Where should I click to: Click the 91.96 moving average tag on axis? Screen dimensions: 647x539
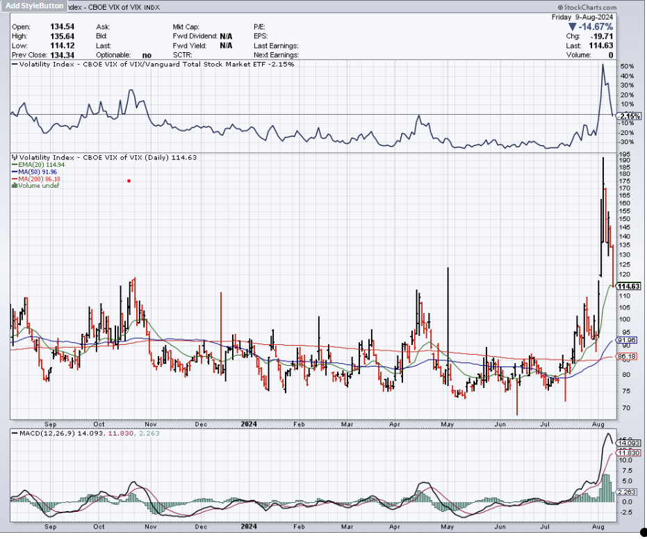626,340
